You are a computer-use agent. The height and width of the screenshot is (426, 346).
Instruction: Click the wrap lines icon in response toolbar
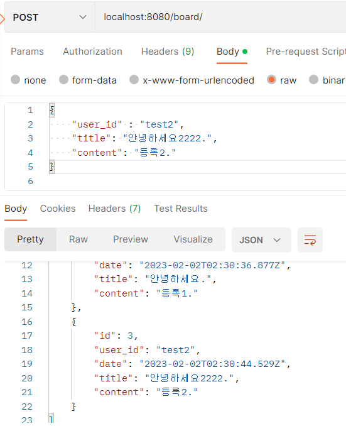pyautogui.click(x=310, y=240)
